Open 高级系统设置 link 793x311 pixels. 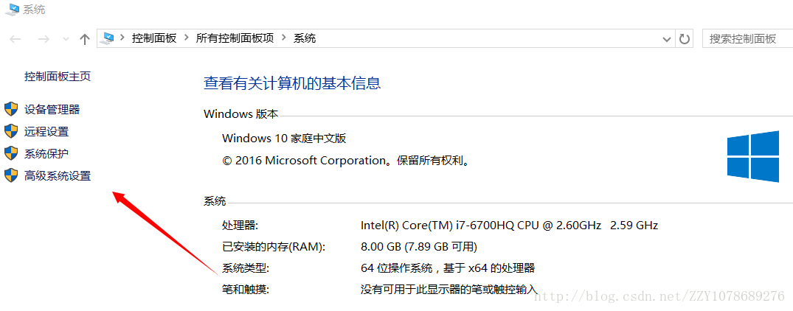point(58,176)
